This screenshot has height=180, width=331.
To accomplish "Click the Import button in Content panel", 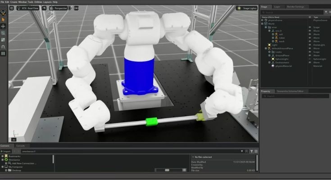I will tap(6, 151).
